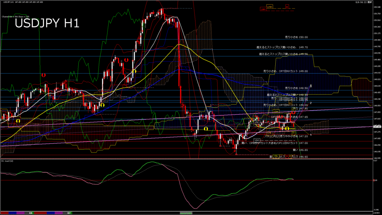Select the YDH level label box

tap(276, 111)
